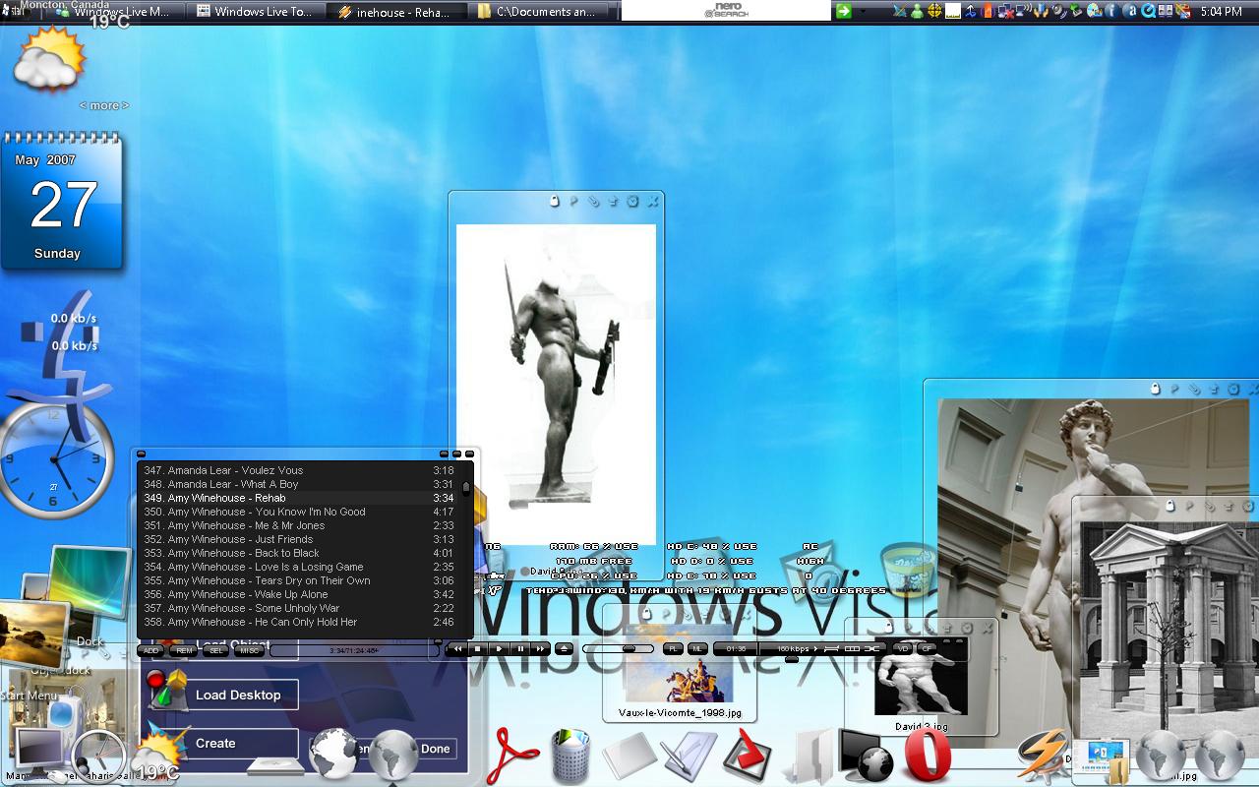Switch to C:\Documents an... taskbar item
This screenshot has height=787, width=1259.
click(x=536, y=12)
